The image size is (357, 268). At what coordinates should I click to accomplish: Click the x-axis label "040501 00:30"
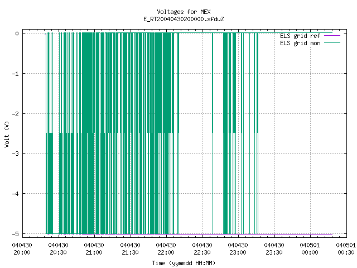click(346, 249)
